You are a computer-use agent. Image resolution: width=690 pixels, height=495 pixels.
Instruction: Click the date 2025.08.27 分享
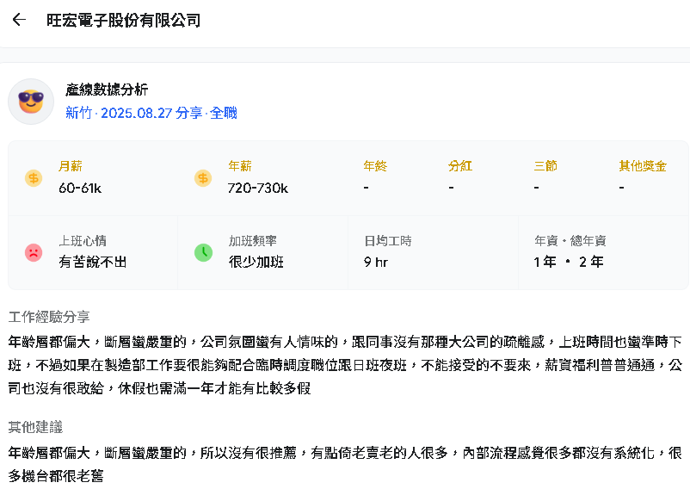151,113
